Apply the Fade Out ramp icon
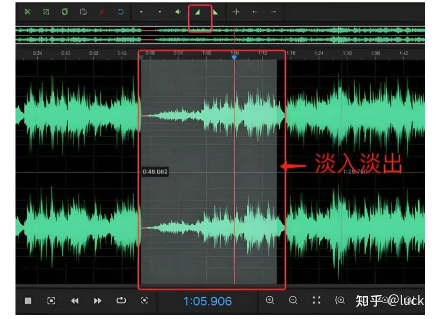Viewport: 436px width, 319px height. 215,12
